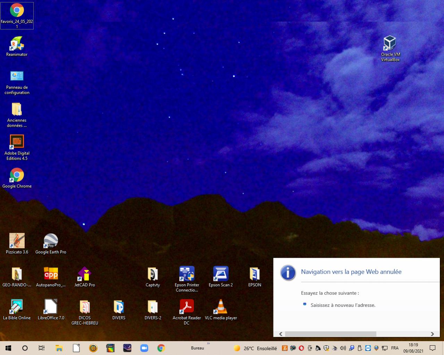Open LibreOffice from the taskbar
The width and height of the screenshot is (444, 355).
click(x=76, y=348)
